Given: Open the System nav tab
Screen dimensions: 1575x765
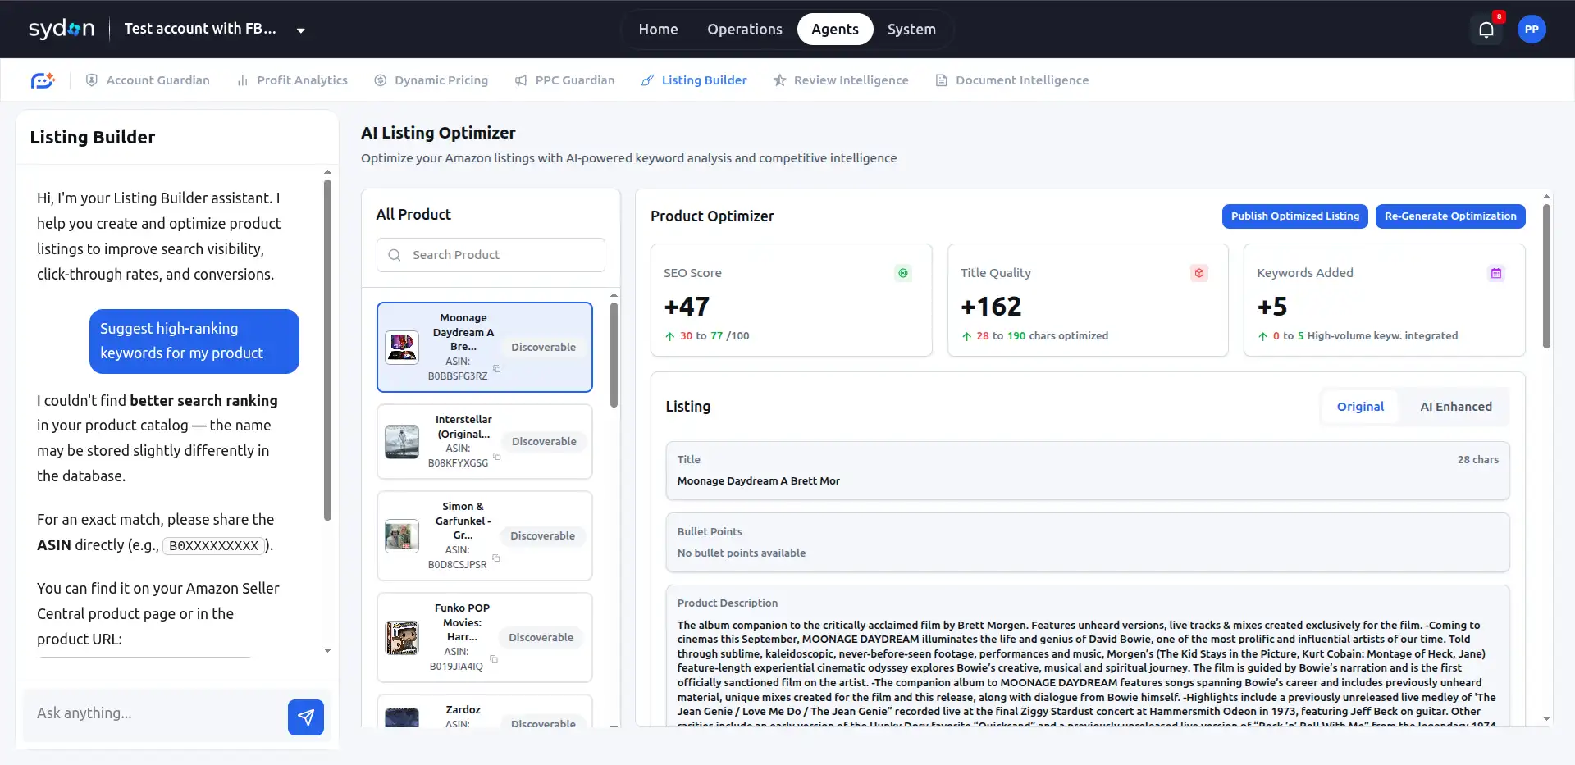Looking at the screenshot, I should [911, 30].
